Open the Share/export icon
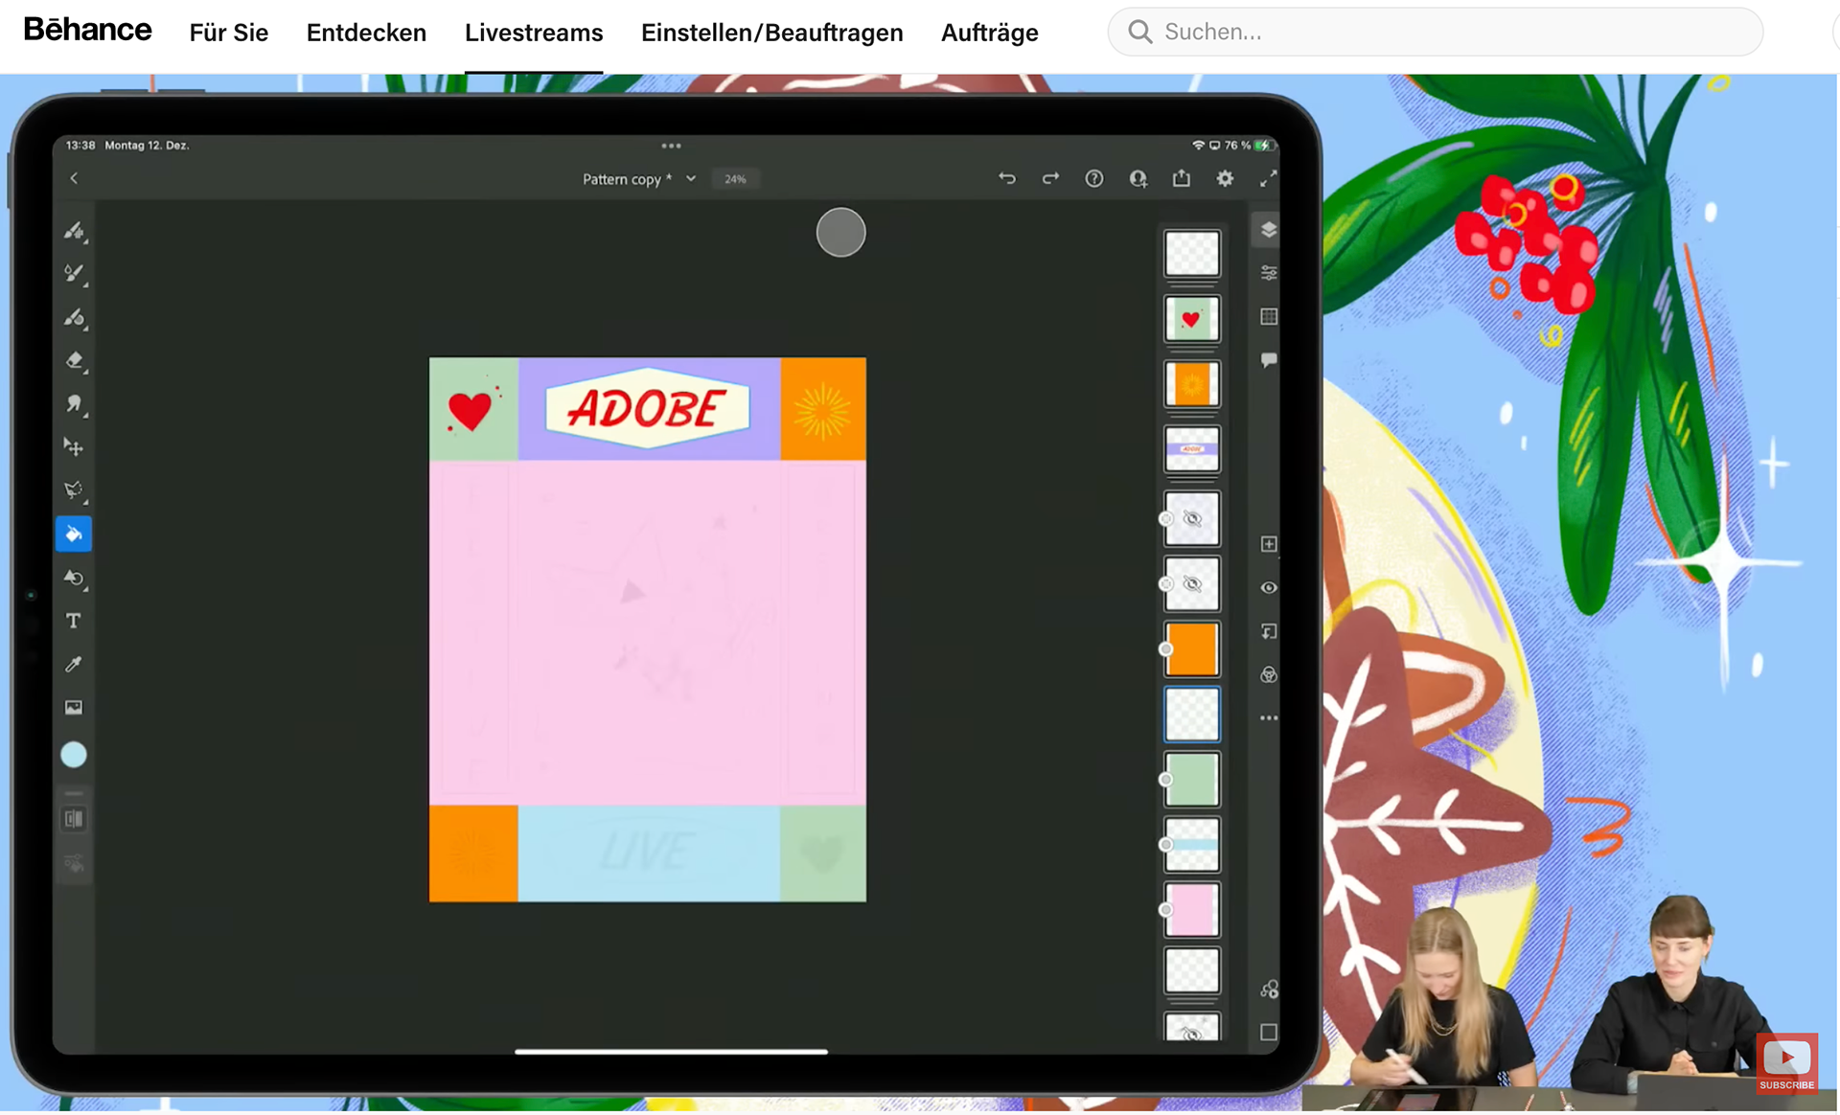1840x1115 pixels. [x=1181, y=178]
